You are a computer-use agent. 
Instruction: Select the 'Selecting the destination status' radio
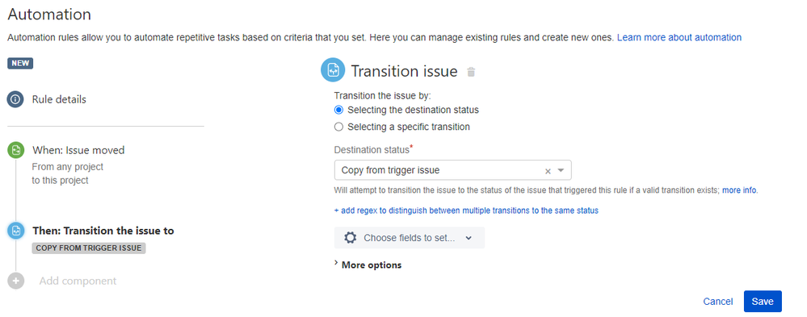[338, 110]
